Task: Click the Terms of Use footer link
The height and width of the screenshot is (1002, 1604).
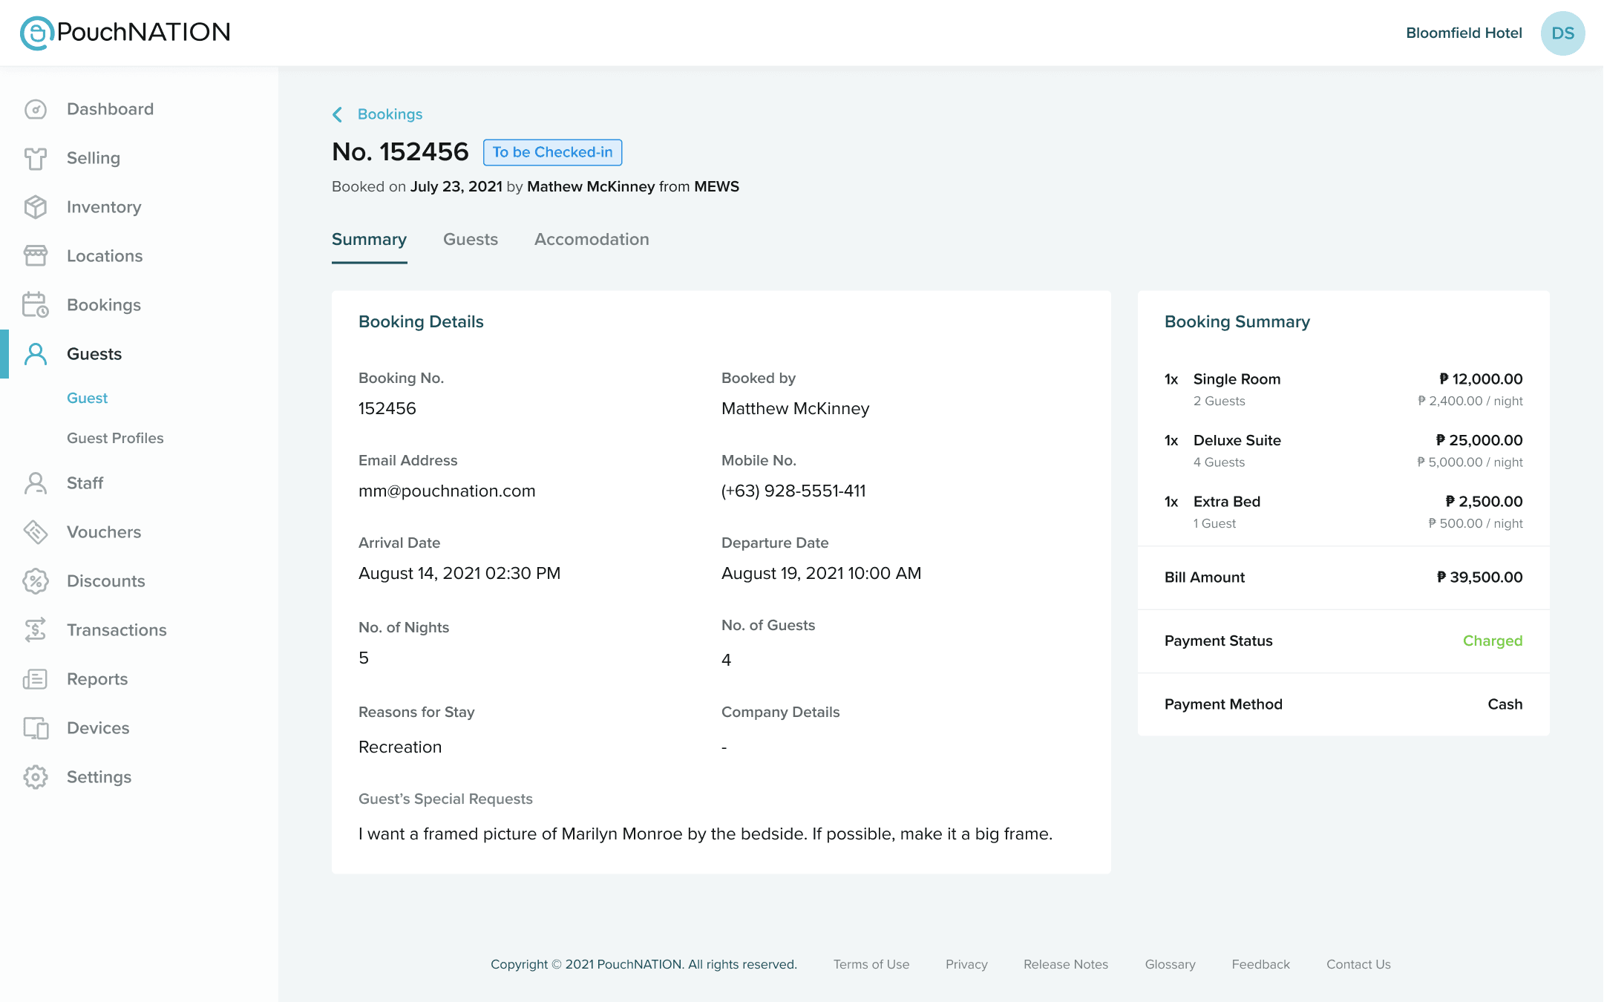Action: tap(871, 964)
